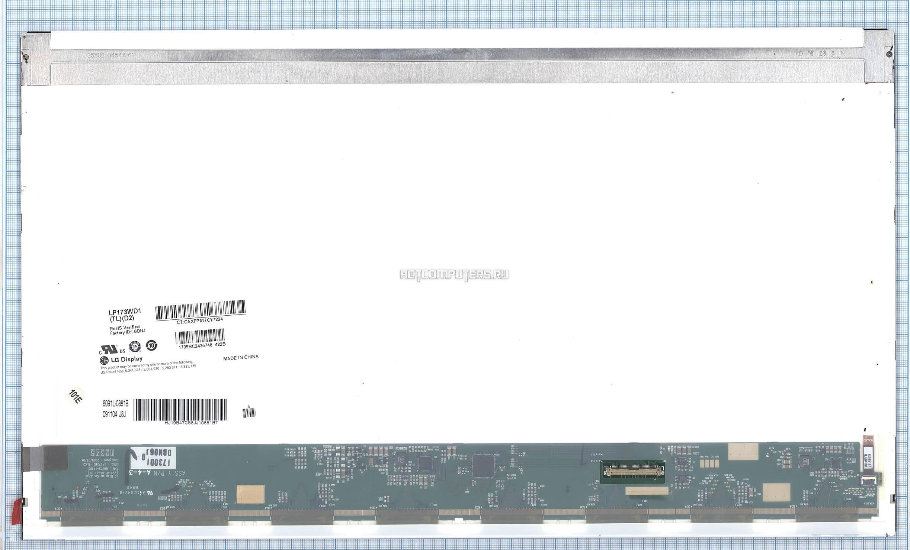The height and width of the screenshot is (550, 910).
Task: Click the HJ19B47CS8JJ10881BT long barcode
Action: [x=180, y=409]
